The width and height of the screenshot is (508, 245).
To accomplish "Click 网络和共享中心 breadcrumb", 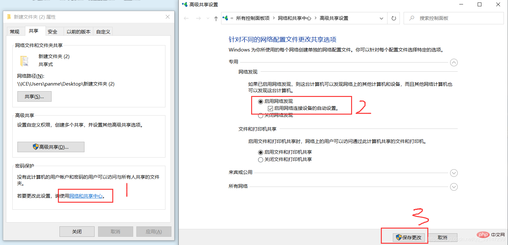I will point(294,18).
